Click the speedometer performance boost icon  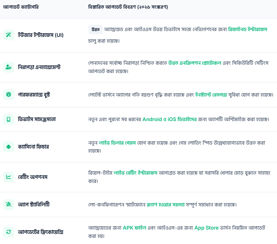[x=8, y=95]
